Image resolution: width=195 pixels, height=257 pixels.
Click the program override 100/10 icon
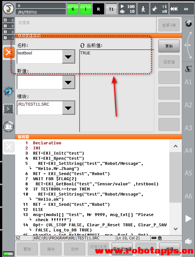click(127, 9)
